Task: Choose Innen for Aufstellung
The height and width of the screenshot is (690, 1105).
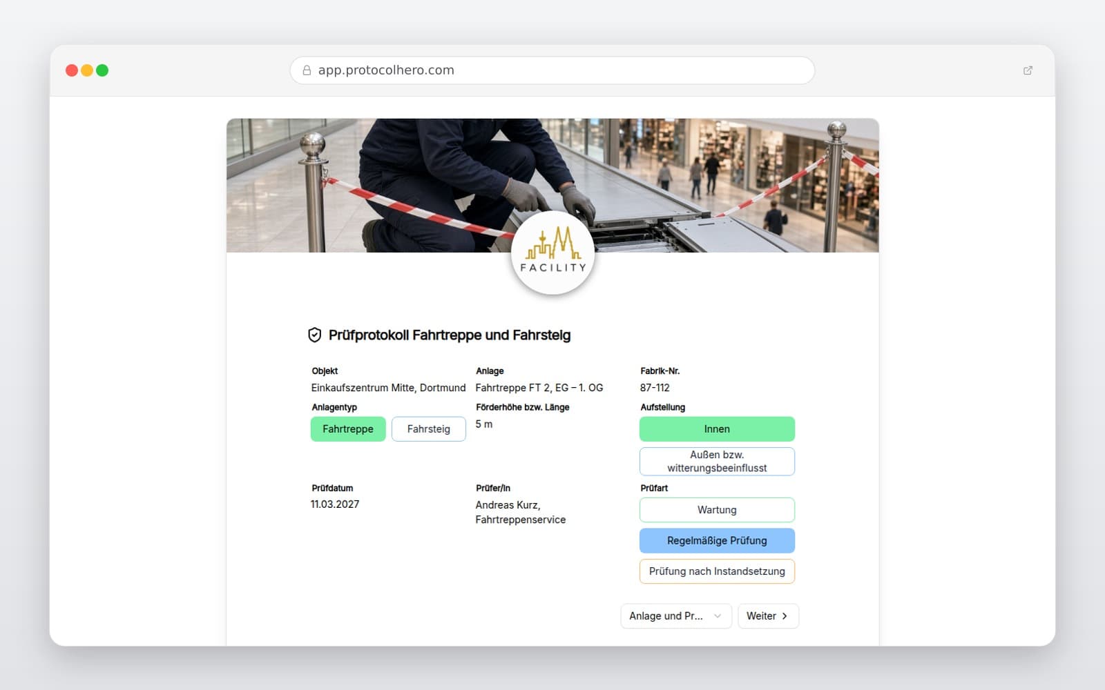Action: click(717, 429)
